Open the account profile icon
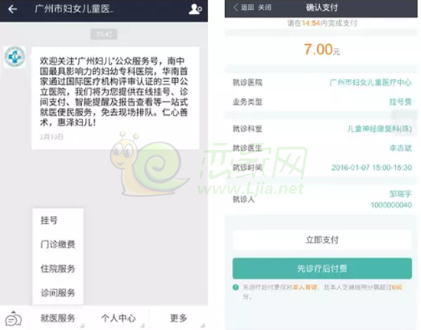This screenshot has height=330, width=421. pos(195,9)
